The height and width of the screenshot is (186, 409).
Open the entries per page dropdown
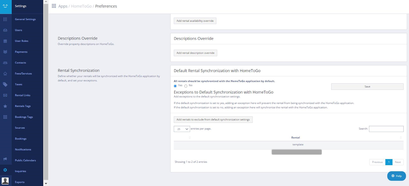[x=182, y=129]
